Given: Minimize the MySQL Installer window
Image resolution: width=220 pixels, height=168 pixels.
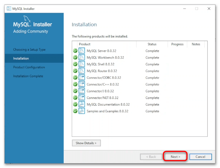Looking at the screenshot, I should (x=185, y=9).
